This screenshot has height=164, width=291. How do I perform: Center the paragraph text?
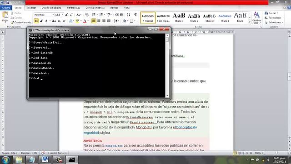click(x=99, y=21)
